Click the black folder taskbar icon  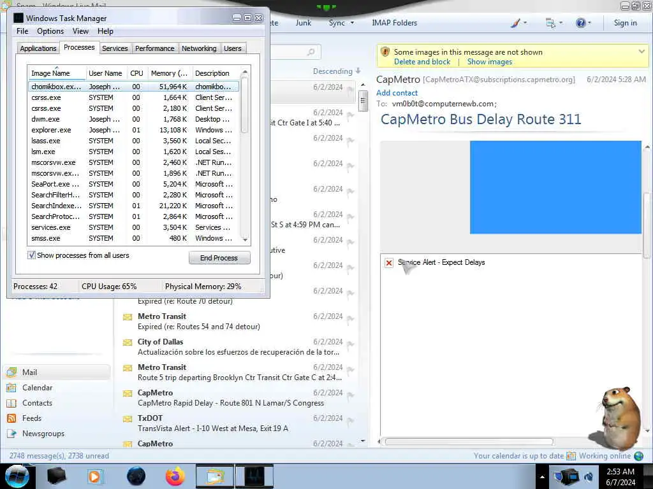coord(56,476)
